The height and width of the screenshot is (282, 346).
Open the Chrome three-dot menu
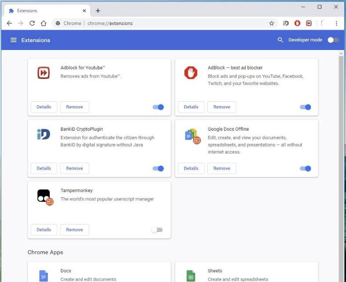point(336,23)
